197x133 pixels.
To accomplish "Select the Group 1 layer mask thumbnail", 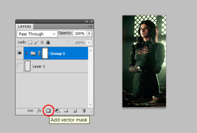I will pyautogui.click(x=45, y=53).
